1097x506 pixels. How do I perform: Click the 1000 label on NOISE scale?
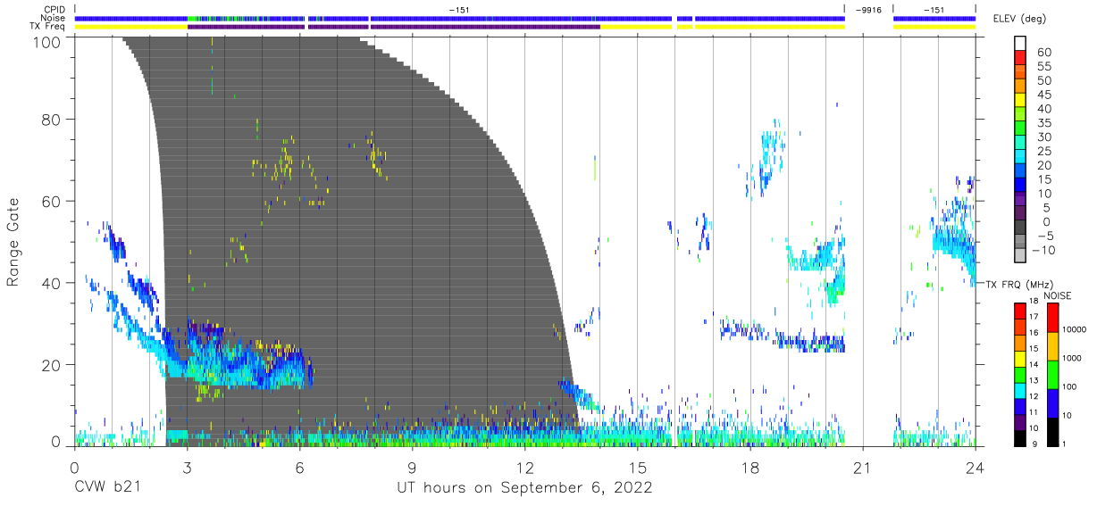point(1072,359)
